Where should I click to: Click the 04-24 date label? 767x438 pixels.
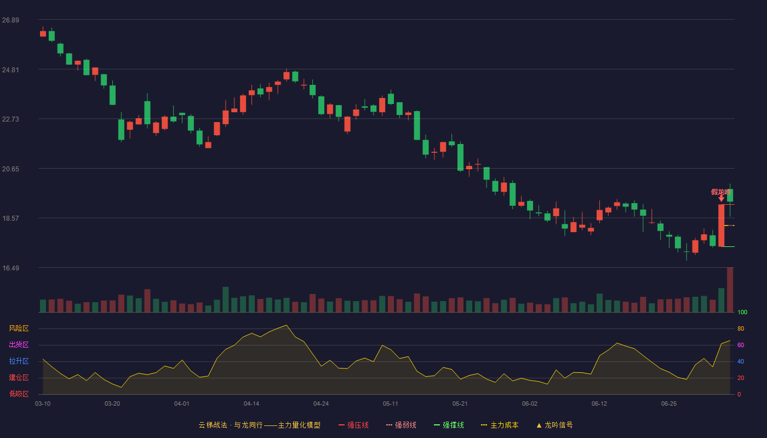coord(321,404)
